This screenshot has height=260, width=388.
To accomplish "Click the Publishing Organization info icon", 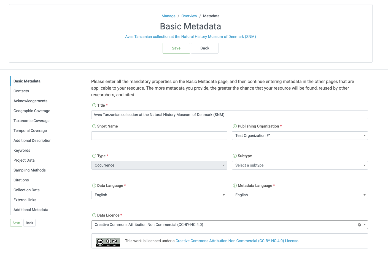I will click(x=234, y=126).
